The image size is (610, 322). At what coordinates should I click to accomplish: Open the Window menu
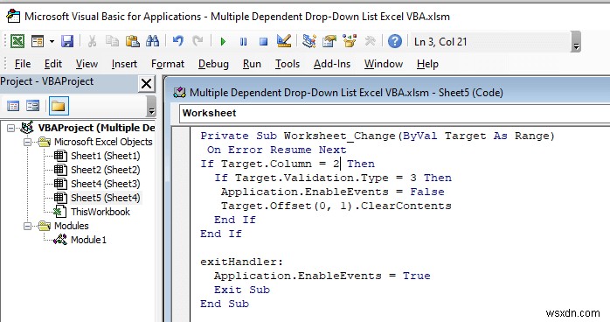pos(383,64)
